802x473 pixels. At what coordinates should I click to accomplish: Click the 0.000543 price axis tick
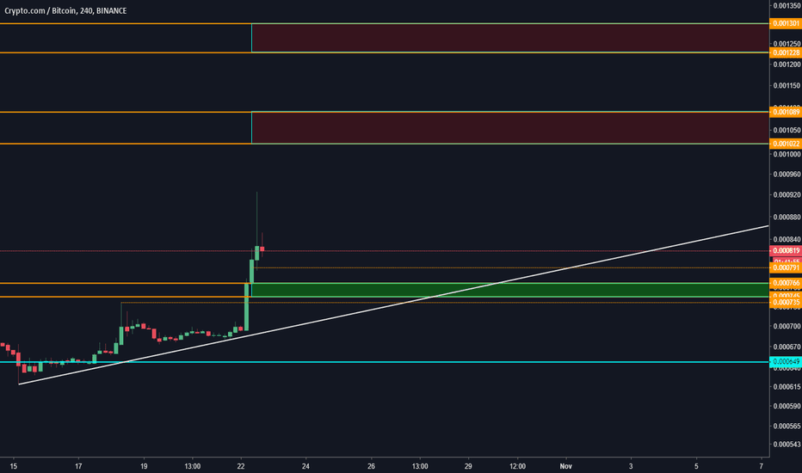tap(787, 445)
